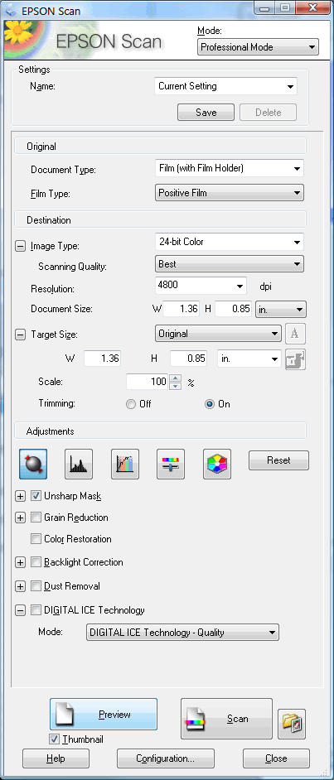Uncheck the Unsharp Mask checkbox
Viewport: 334px width, 780px height.
36,495
